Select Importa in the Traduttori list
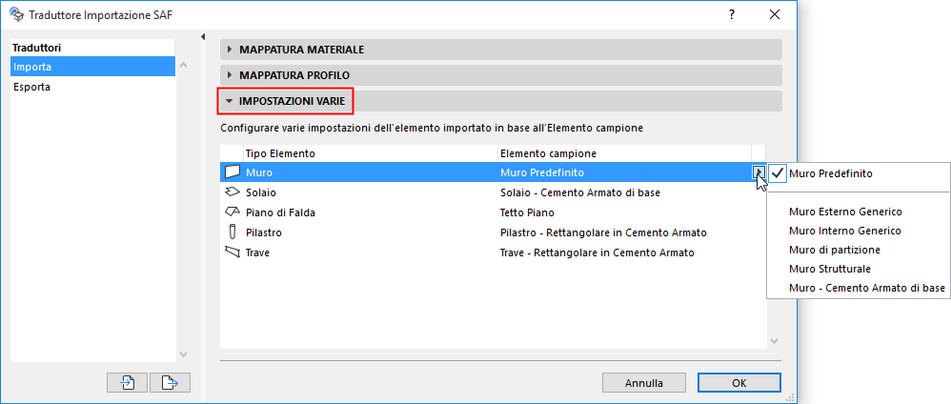 [x=32, y=67]
